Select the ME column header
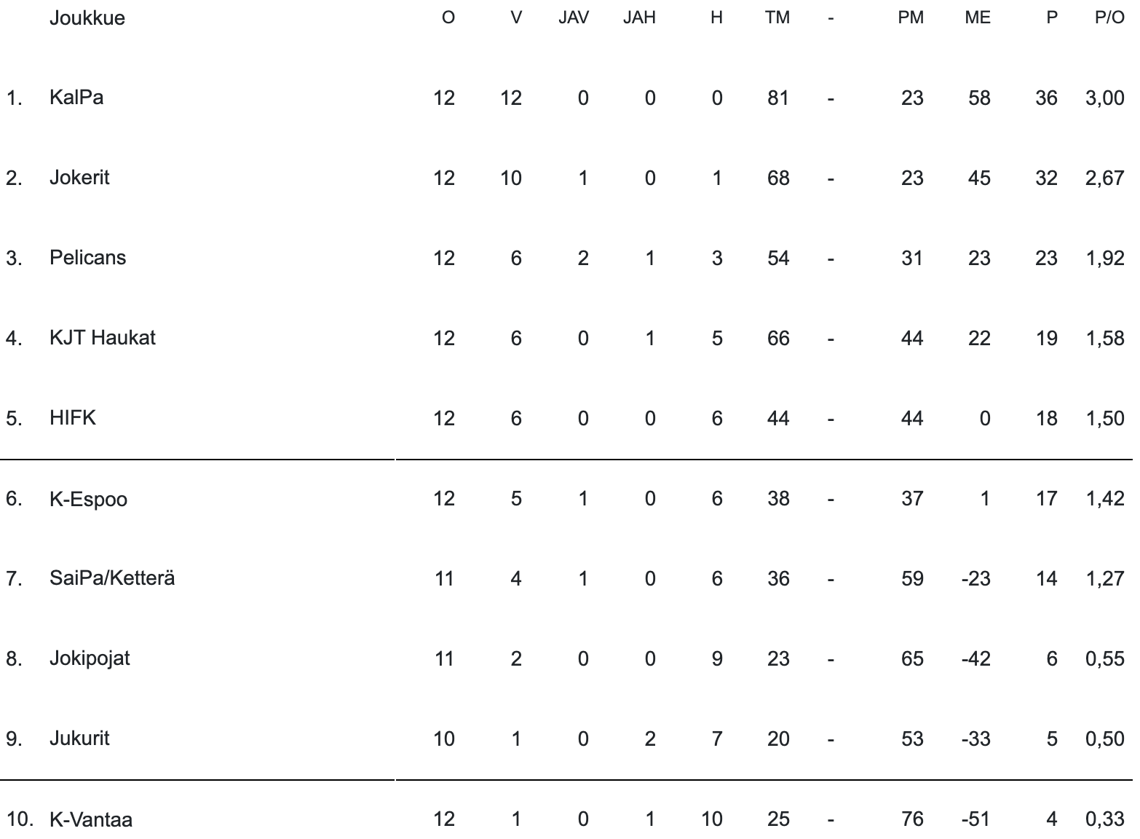The image size is (1140, 839). pyautogui.click(x=977, y=18)
